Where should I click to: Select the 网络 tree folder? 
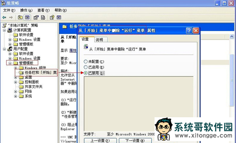(25, 92)
